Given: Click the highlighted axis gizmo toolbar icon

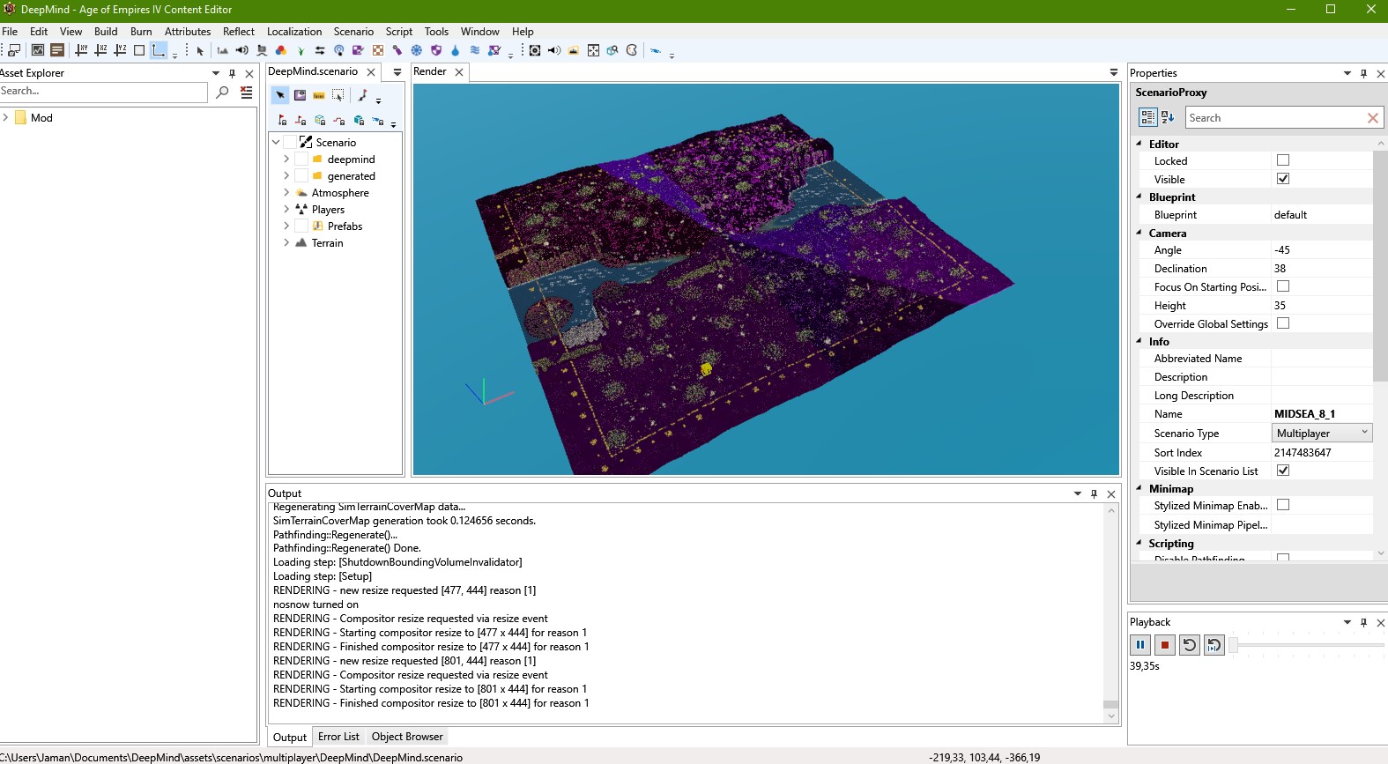Looking at the screenshot, I should pos(158,50).
